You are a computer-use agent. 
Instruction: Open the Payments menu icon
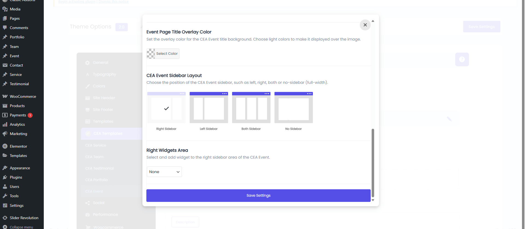[x=5, y=115]
